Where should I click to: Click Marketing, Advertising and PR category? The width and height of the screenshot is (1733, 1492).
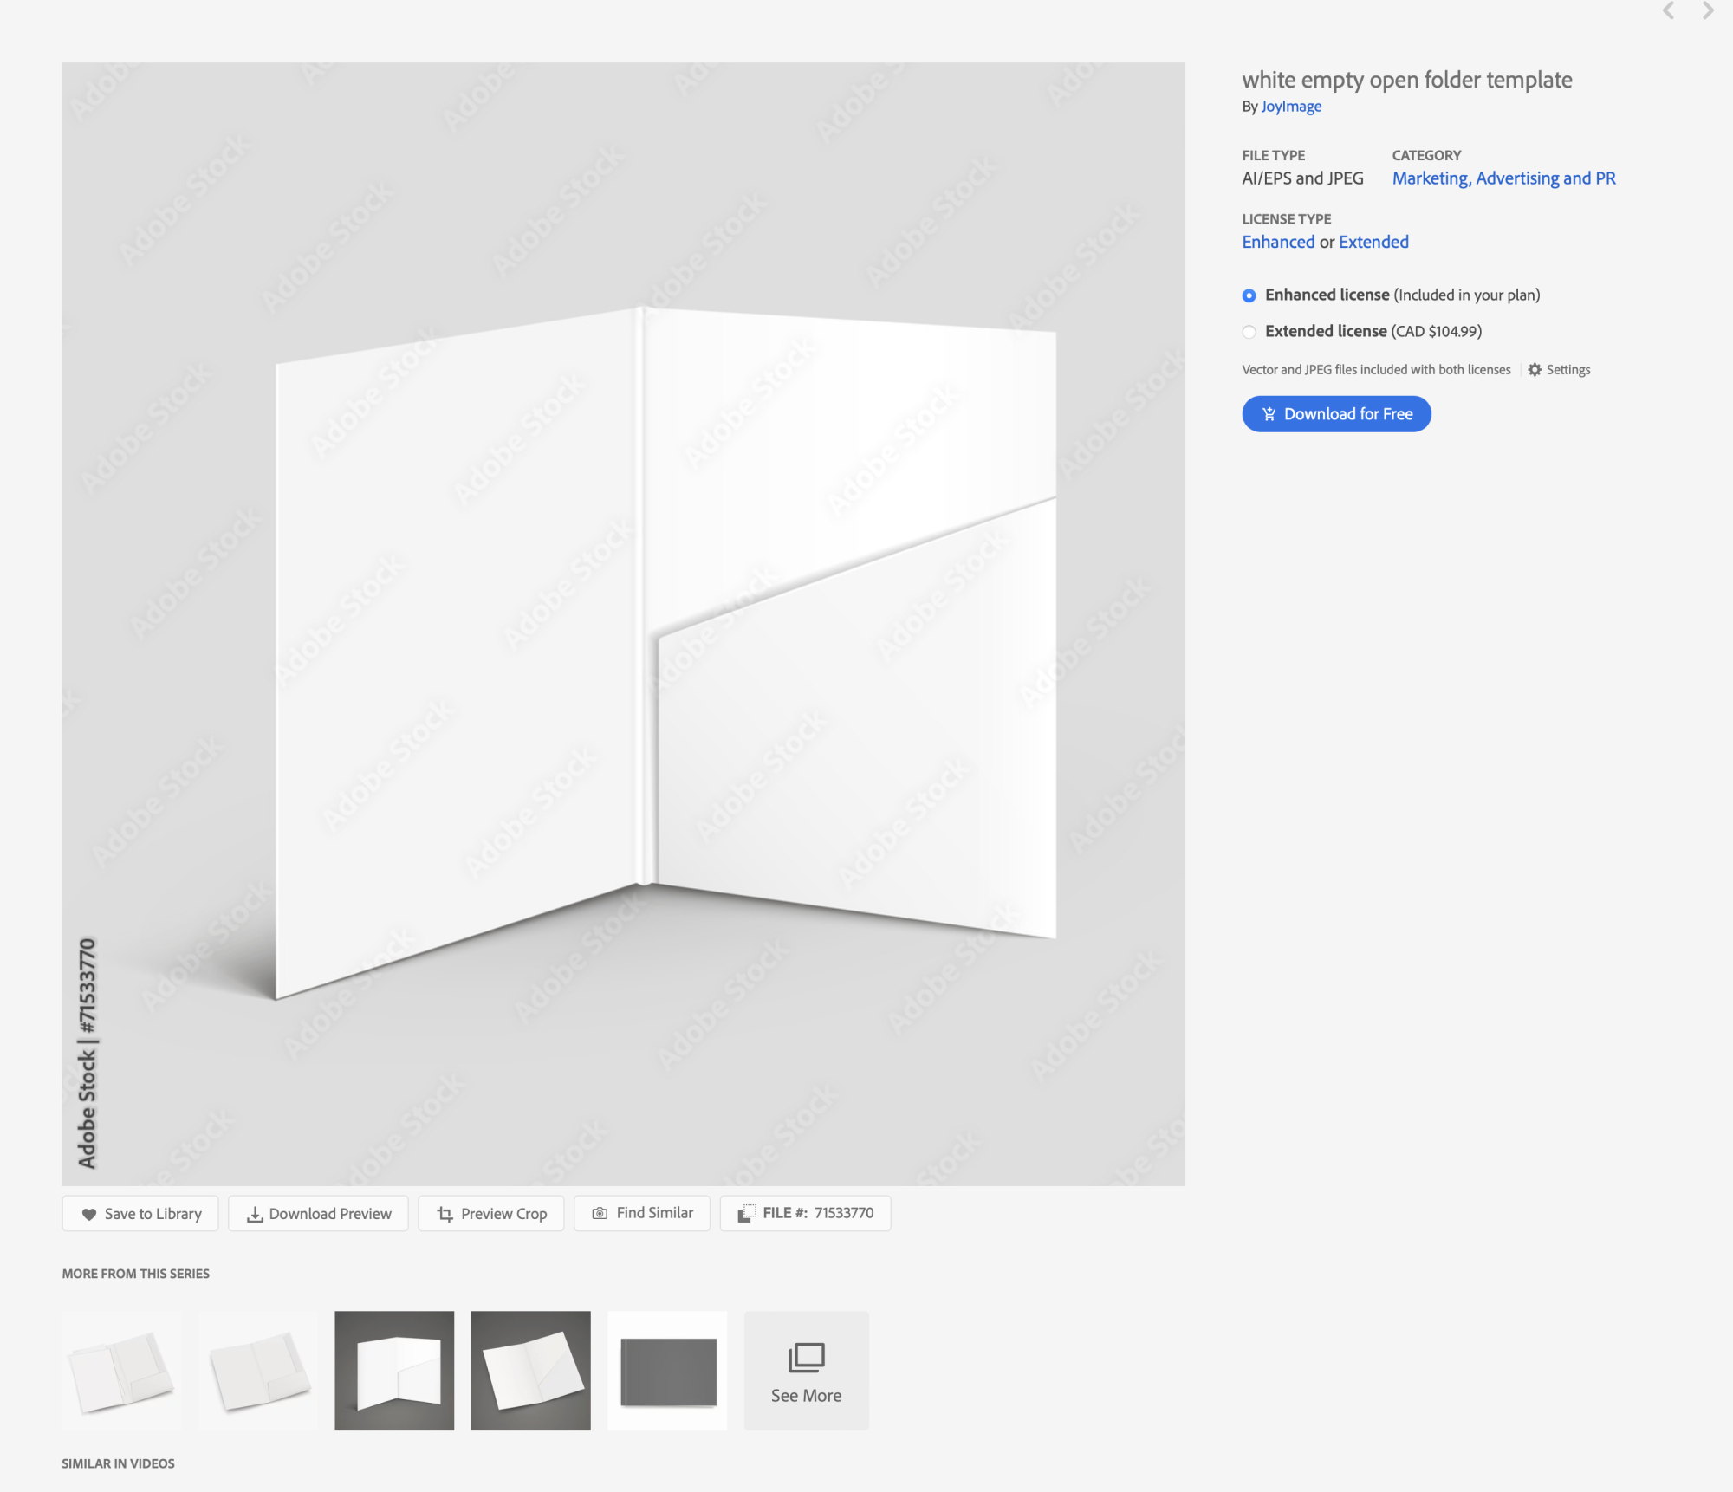(1502, 178)
